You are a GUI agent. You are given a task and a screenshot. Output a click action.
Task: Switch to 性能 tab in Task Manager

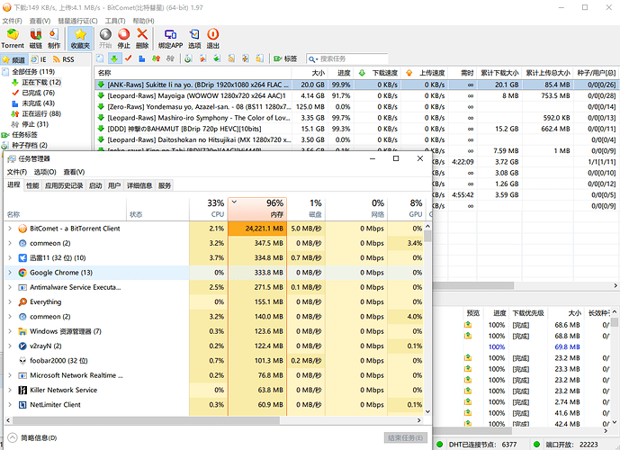click(x=32, y=185)
